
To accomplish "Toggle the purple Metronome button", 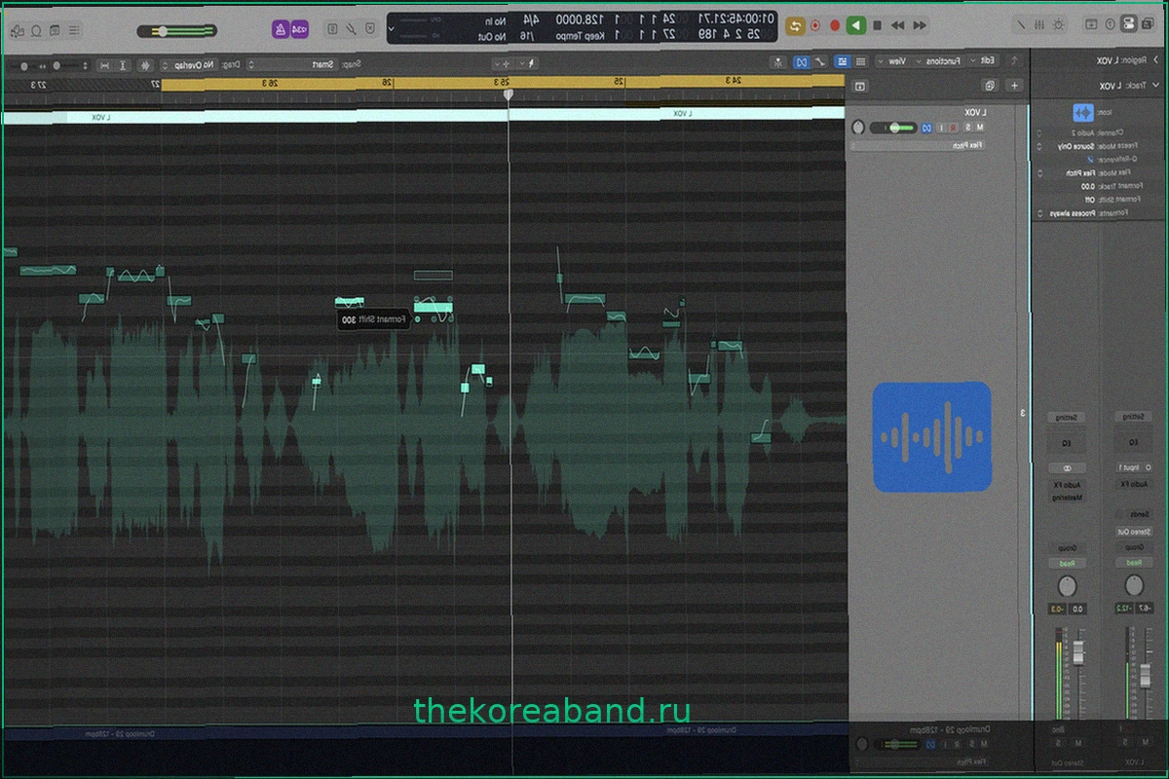I will point(280,29).
